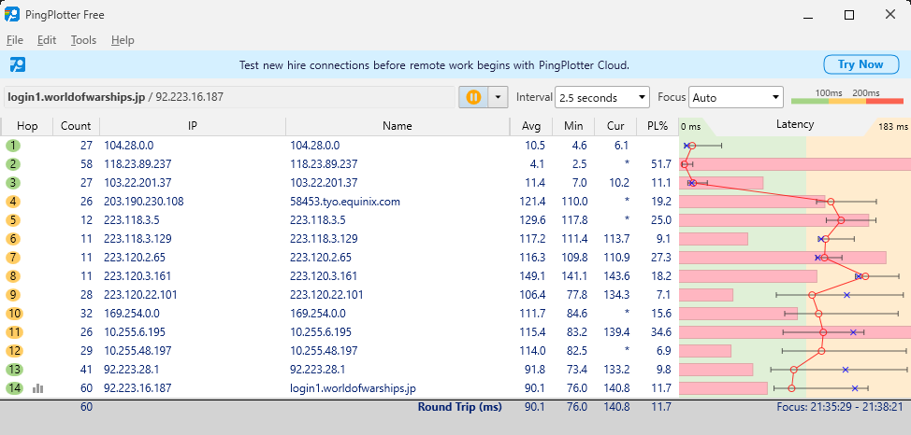Select the hop 7 yellow circle icon
The width and height of the screenshot is (911, 435).
13,258
